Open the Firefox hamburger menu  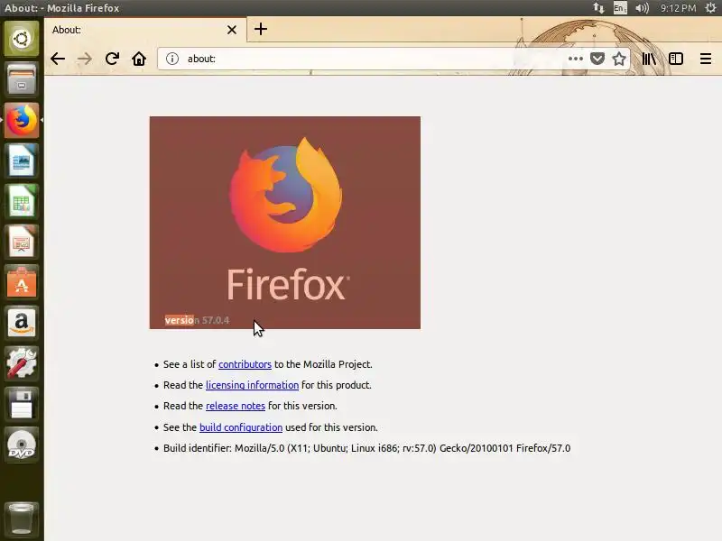click(706, 59)
